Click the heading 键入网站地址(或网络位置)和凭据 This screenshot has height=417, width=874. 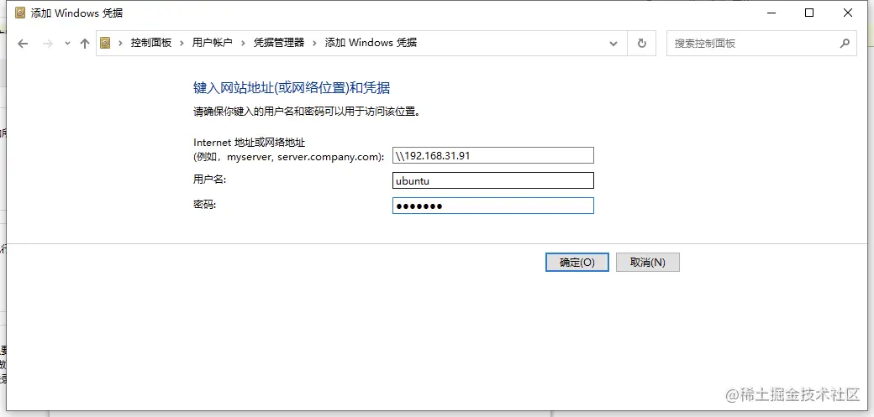coord(292,88)
